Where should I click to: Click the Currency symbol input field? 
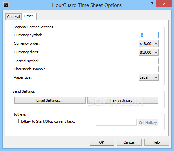(x=149, y=35)
